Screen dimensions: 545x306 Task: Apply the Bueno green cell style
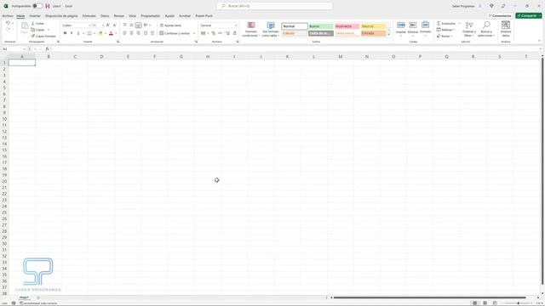(321, 26)
